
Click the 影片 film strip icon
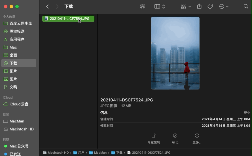coord(6,71)
